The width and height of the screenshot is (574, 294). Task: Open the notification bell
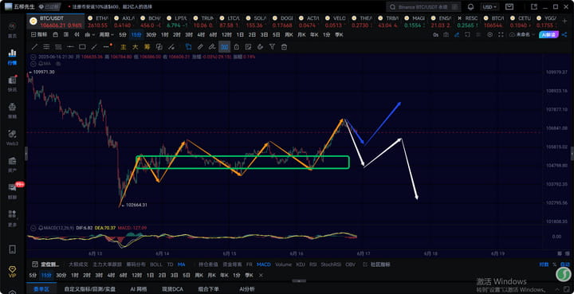(x=471, y=7)
